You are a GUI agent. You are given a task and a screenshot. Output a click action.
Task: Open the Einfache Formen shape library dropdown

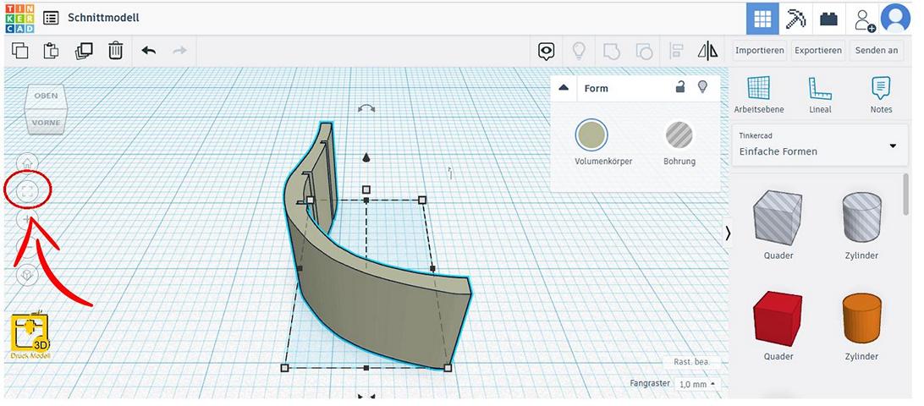tap(817, 145)
